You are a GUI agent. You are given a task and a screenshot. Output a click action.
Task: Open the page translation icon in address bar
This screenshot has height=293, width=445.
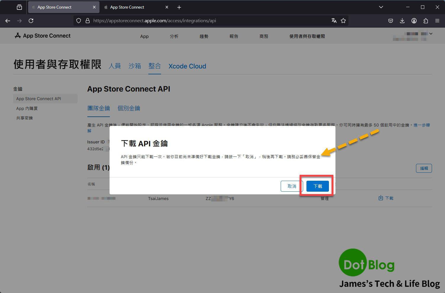(334, 21)
